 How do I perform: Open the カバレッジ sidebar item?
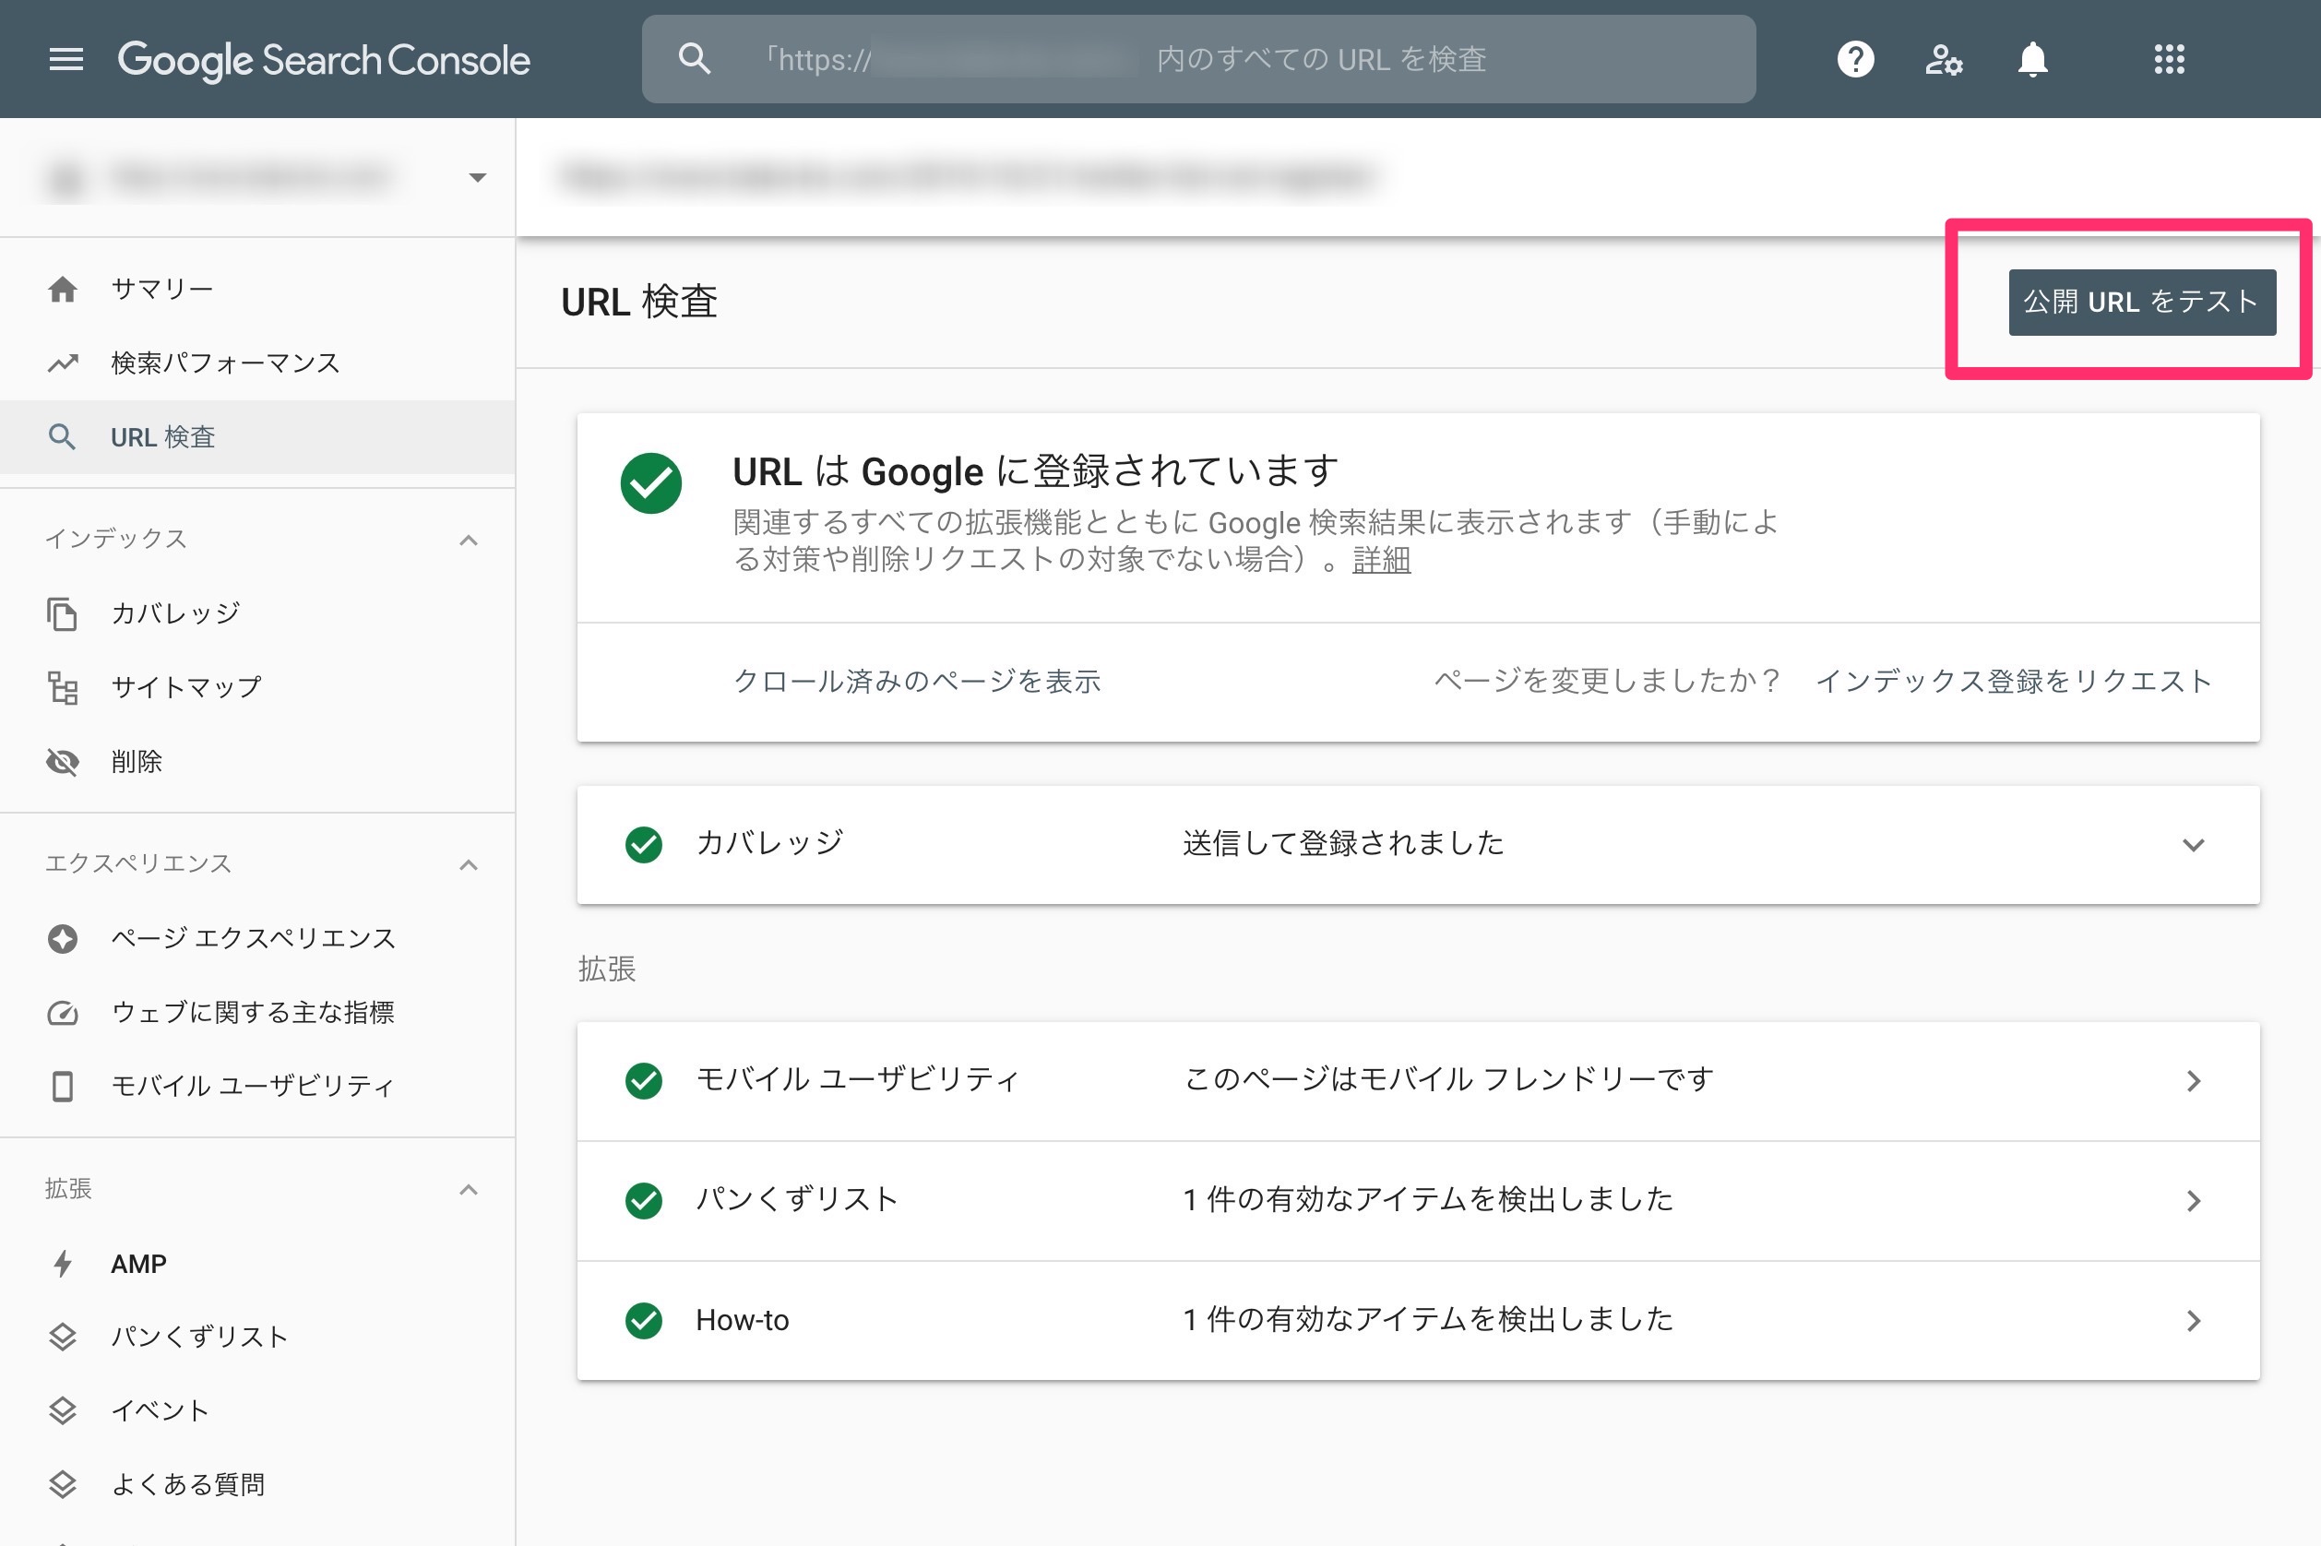pos(257,613)
